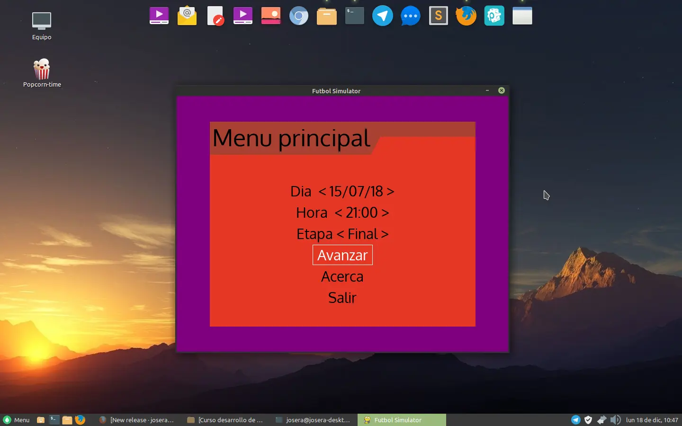The width and height of the screenshot is (682, 426).
Task: Open the folder launcher in the bottom panel
Action: (67, 420)
